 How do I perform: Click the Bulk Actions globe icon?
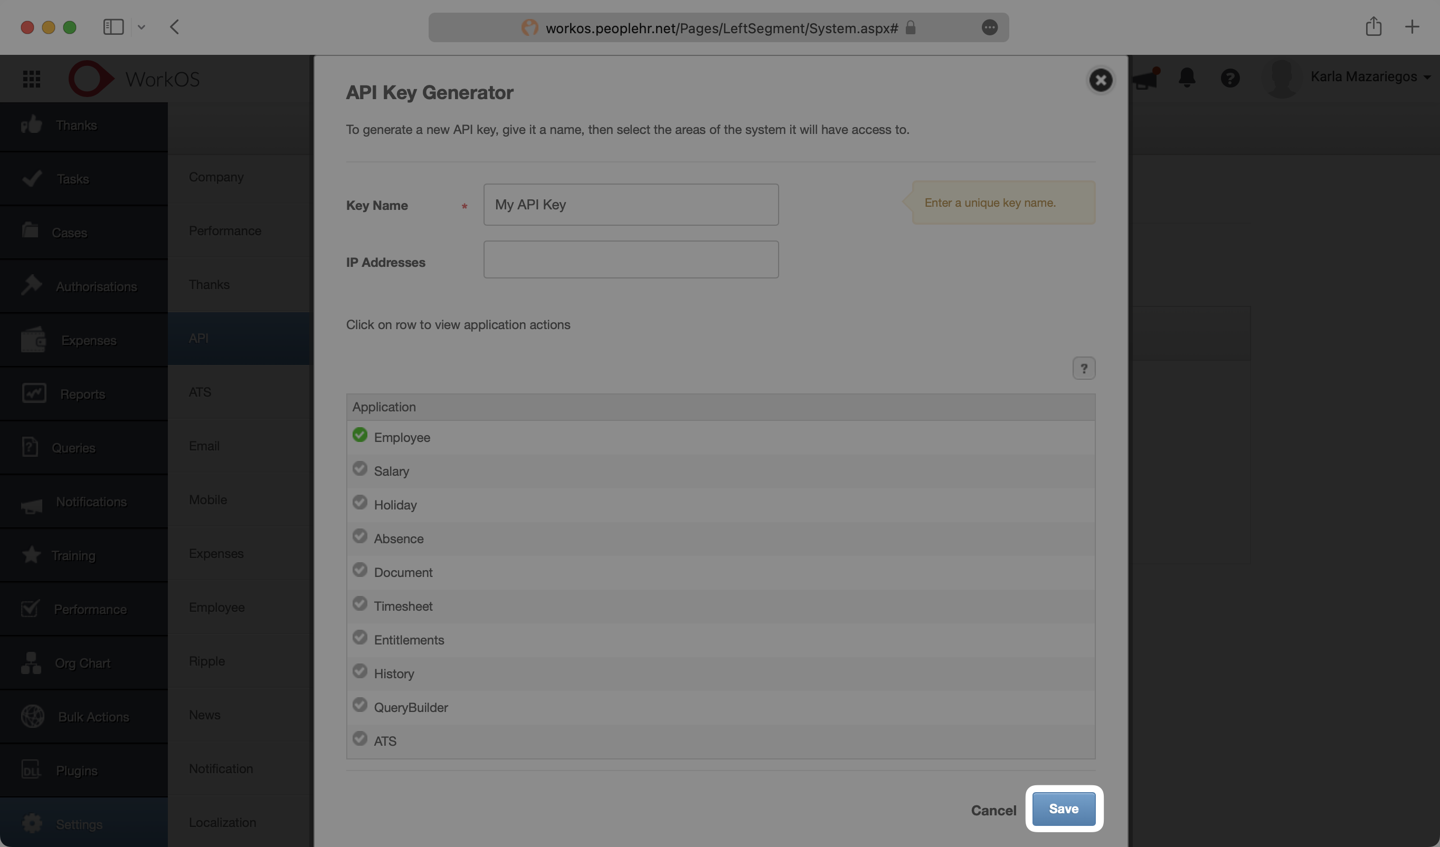[x=33, y=716]
